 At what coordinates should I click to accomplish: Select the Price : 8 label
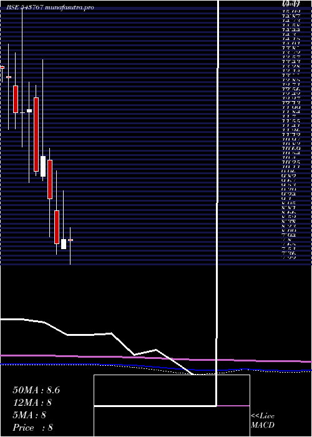coord(33,428)
